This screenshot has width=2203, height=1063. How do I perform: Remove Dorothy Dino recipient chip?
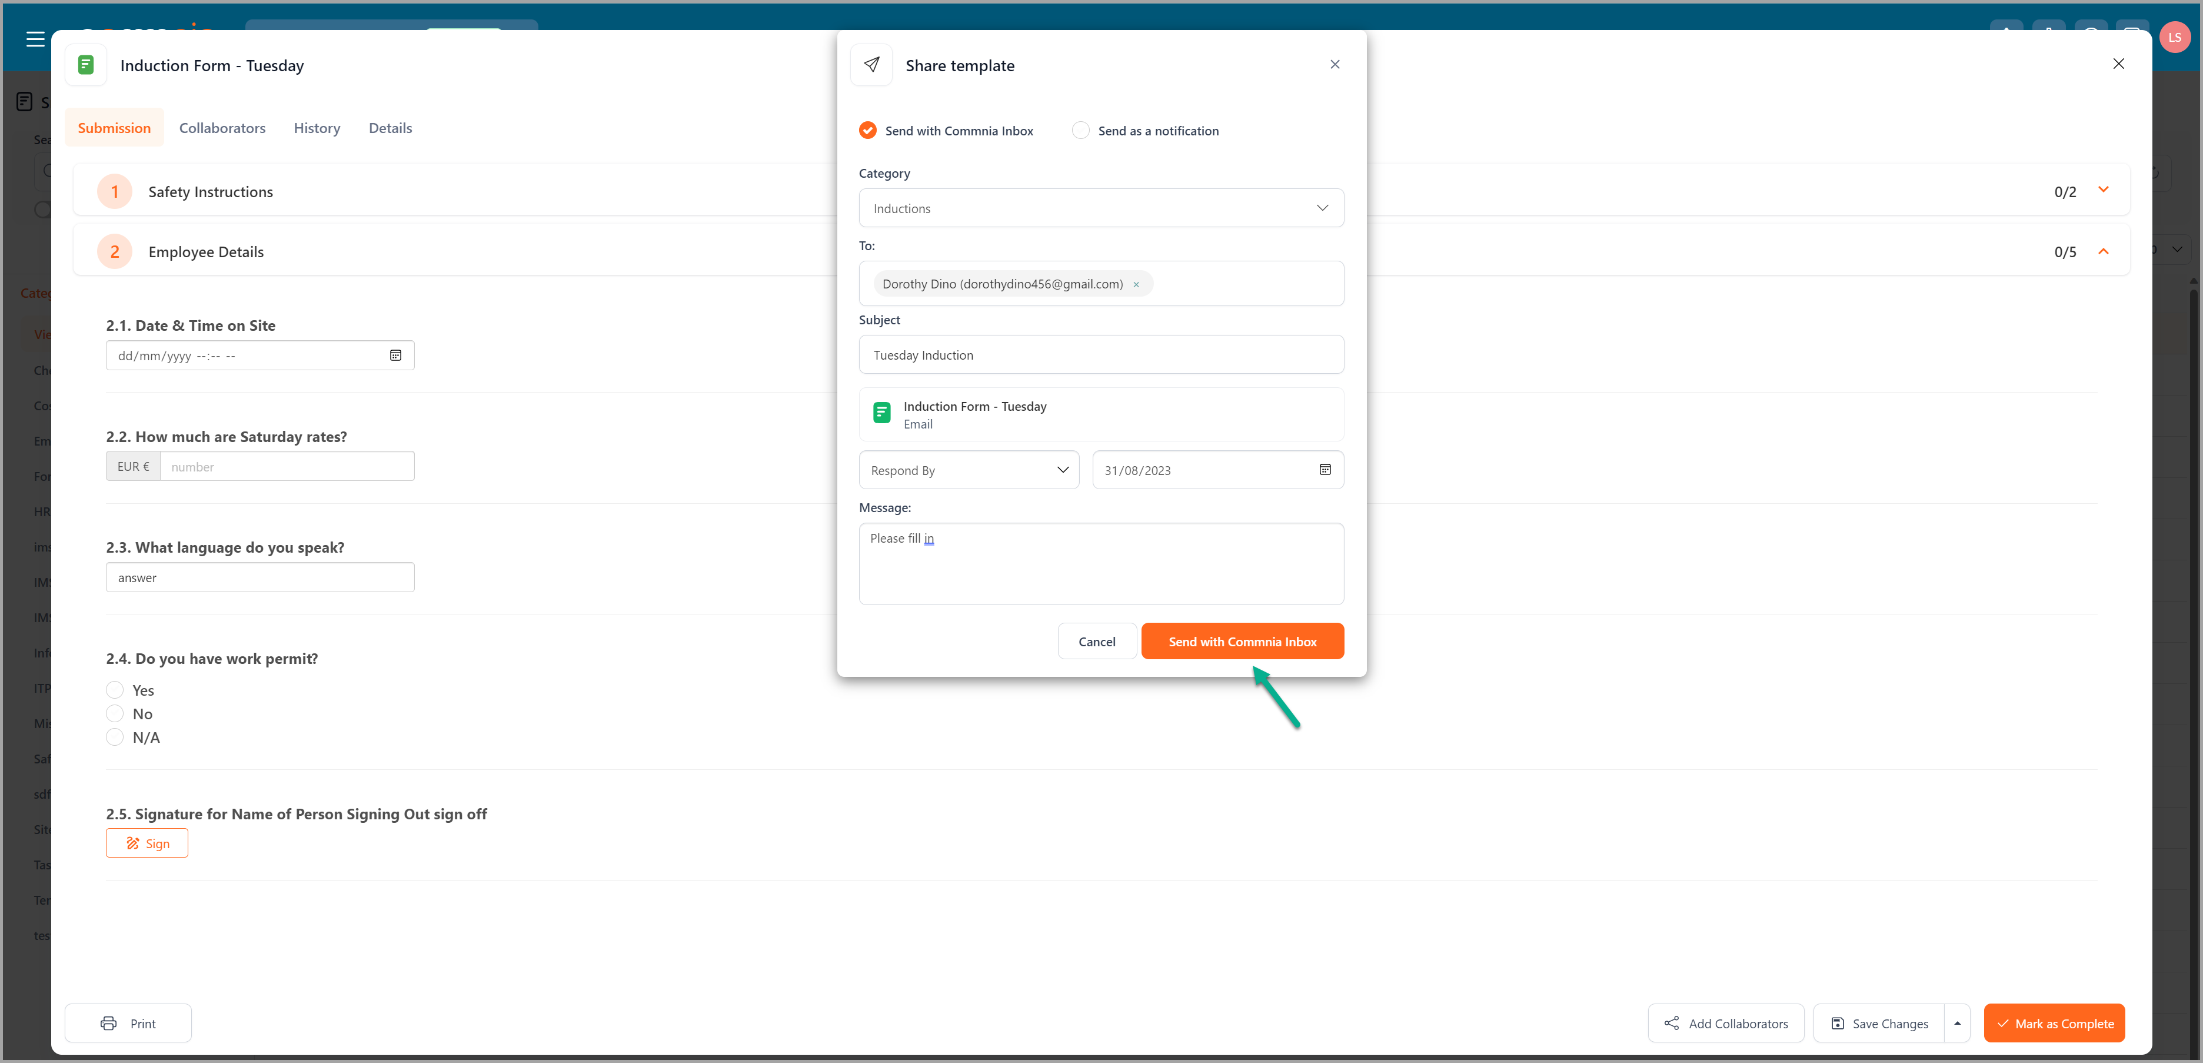(1136, 285)
